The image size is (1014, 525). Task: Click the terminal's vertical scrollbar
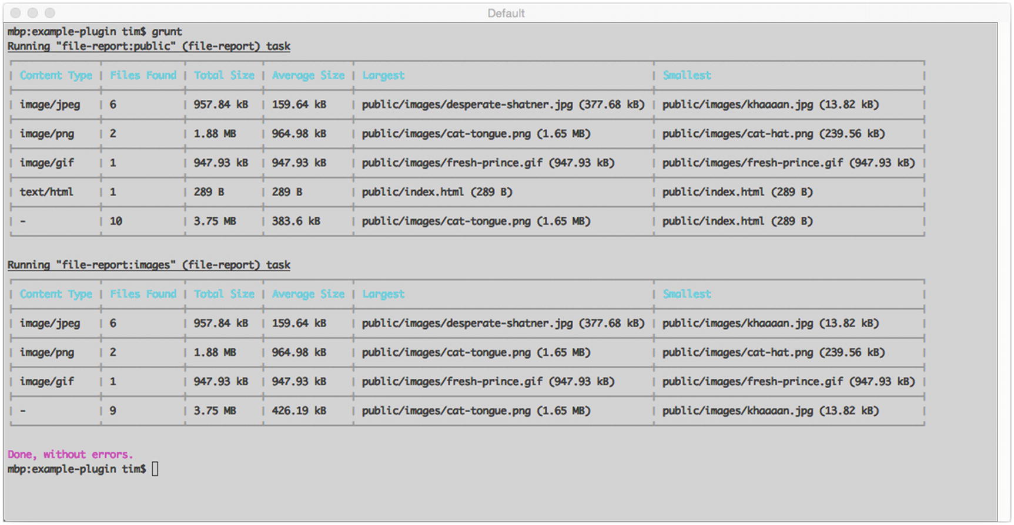pyautogui.click(x=1003, y=270)
